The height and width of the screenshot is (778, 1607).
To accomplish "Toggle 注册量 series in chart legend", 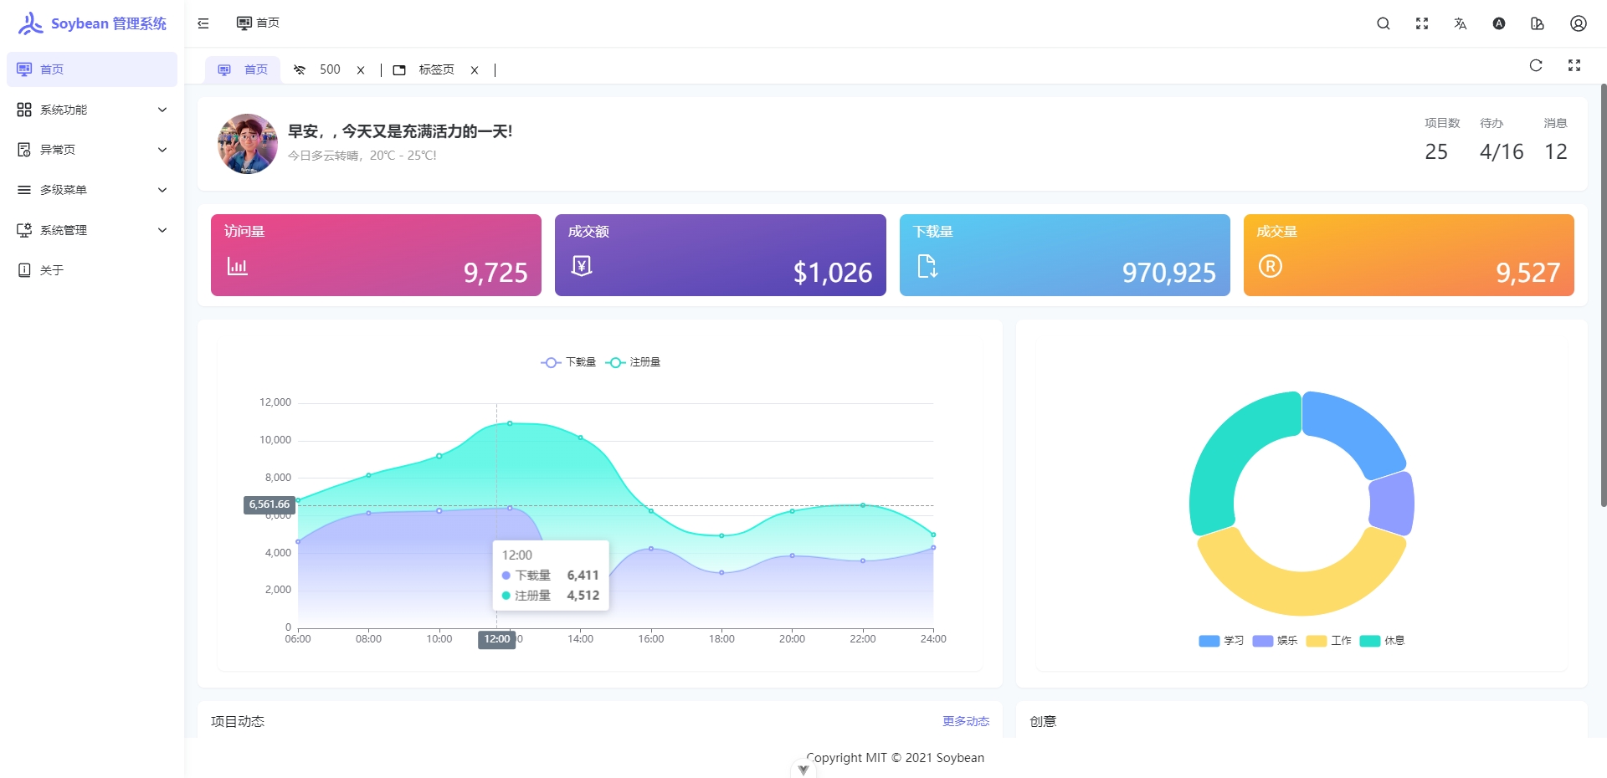I will tap(633, 362).
